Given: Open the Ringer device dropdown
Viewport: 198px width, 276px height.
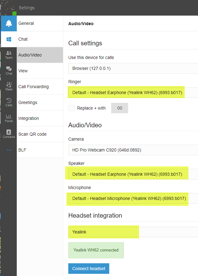Looking at the screenshot, I should (133, 93).
